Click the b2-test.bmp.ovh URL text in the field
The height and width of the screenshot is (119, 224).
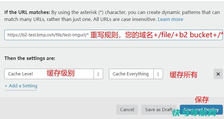[48, 35]
